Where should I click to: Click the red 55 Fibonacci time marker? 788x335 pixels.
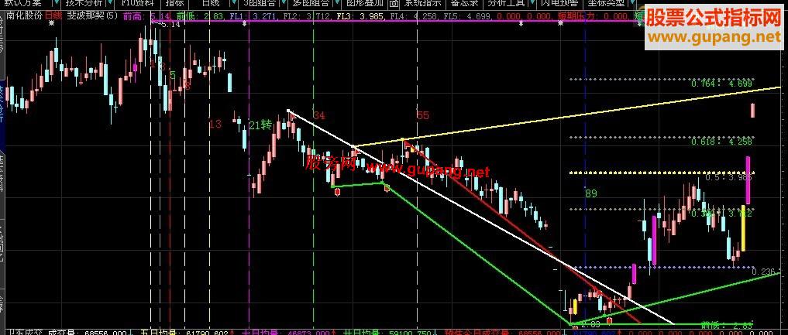(x=422, y=116)
